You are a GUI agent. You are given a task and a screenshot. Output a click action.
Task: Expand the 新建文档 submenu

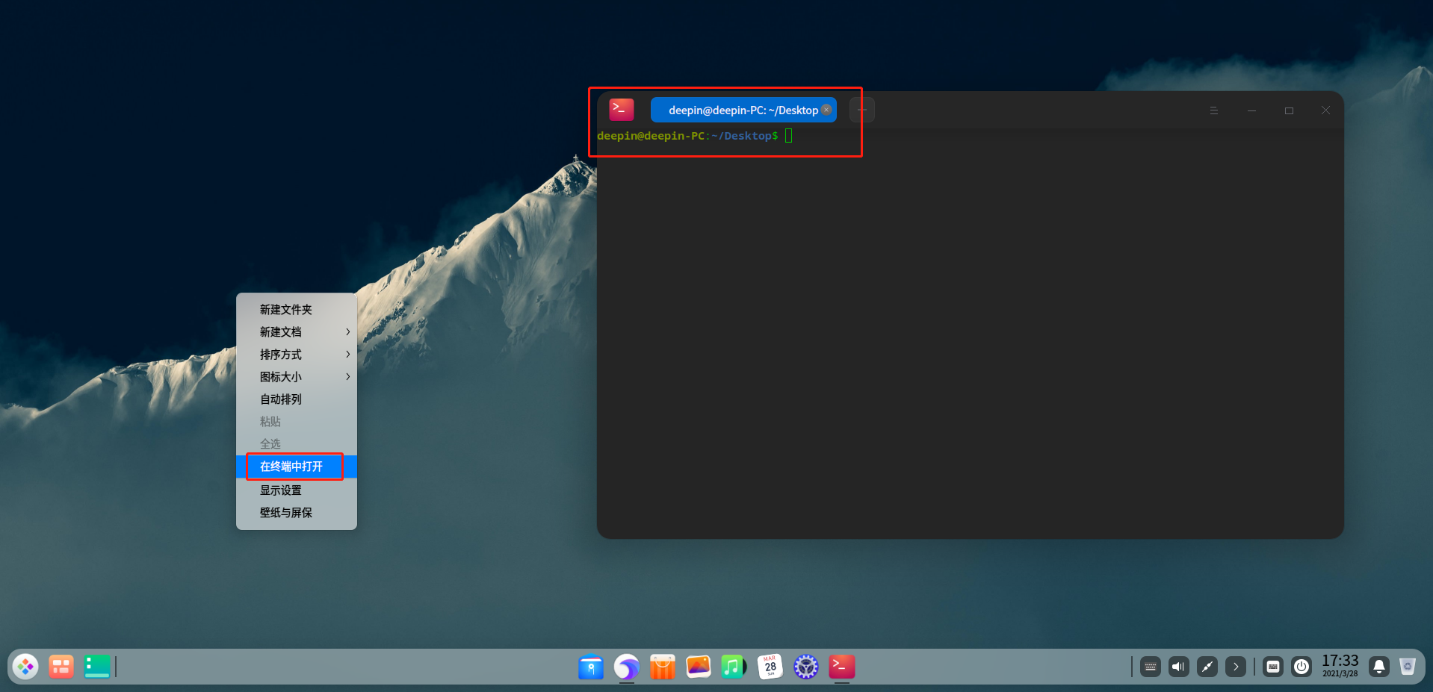pyautogui.click(x=297, y=332)
